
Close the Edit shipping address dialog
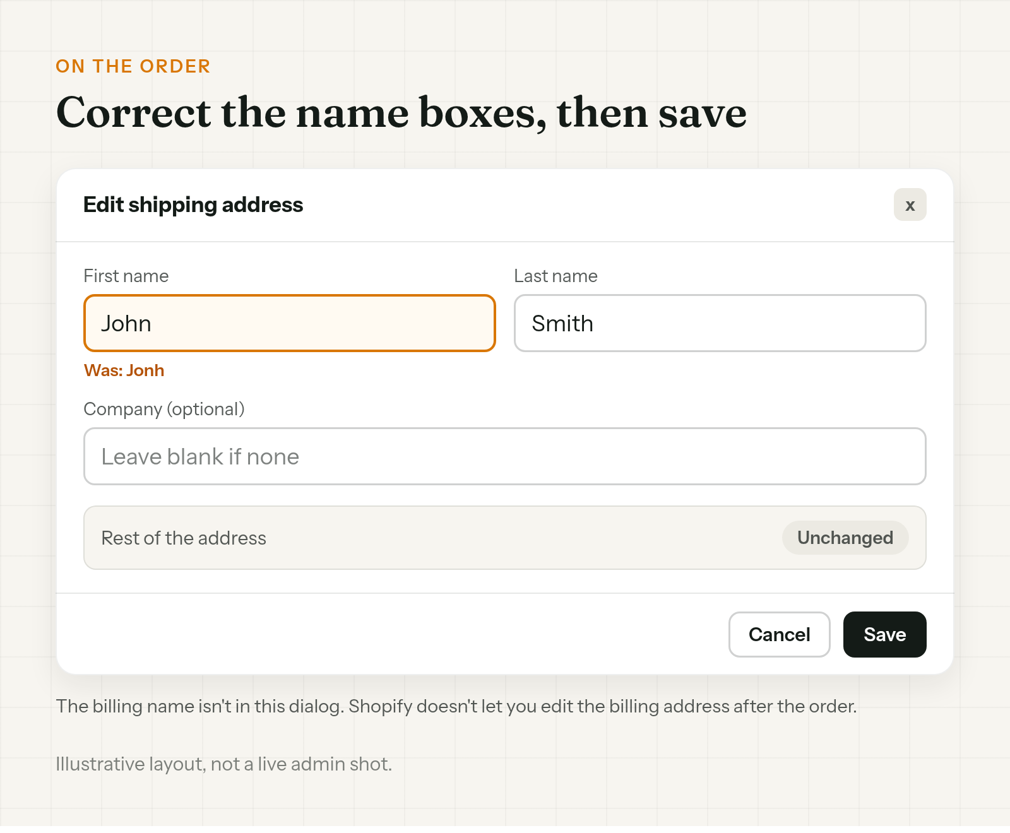(910, 204)
